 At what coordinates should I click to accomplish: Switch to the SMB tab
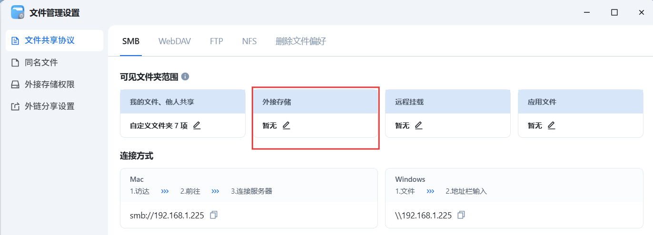(131, 41)
